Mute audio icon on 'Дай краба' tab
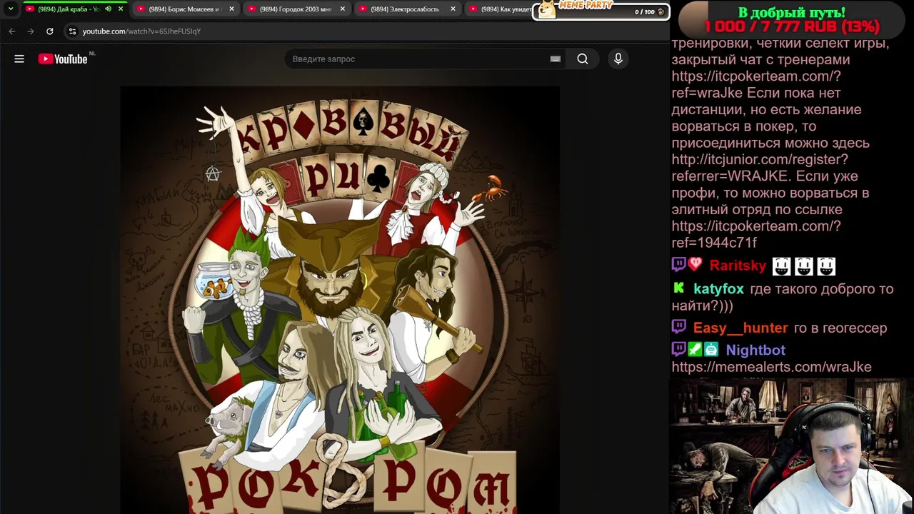The width and height of the screenshot is (914, 514). click(x=108, y=9)
